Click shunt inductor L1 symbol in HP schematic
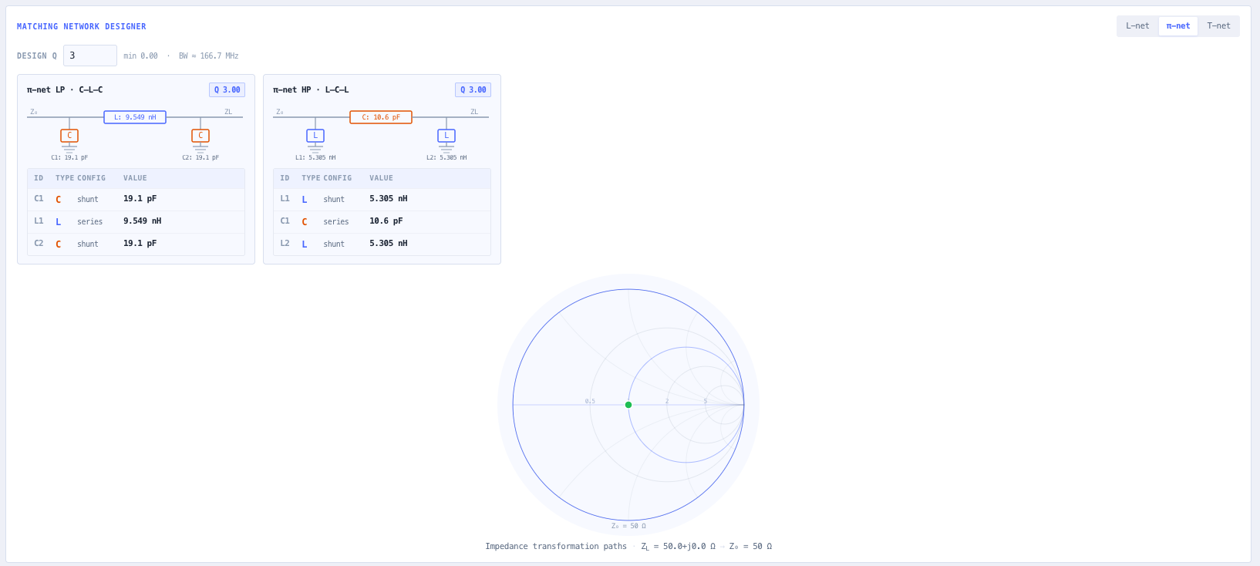Screen dimensions: 1260x566 pos(315,136)
